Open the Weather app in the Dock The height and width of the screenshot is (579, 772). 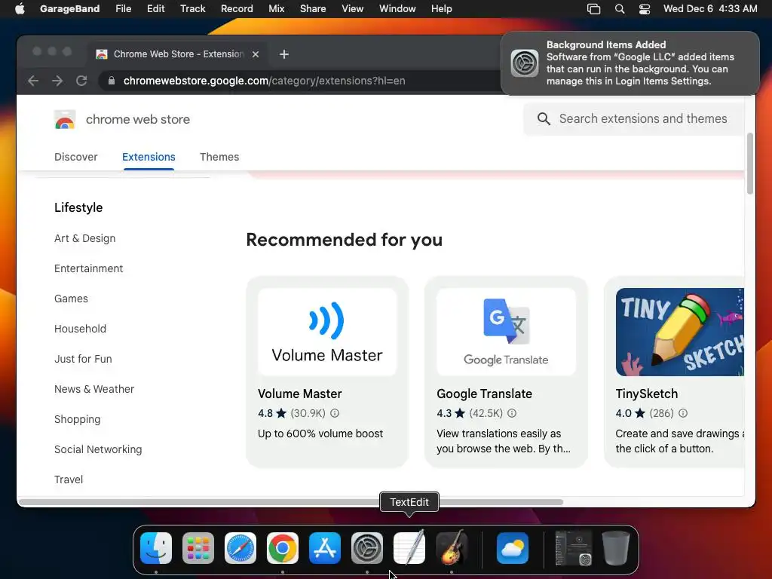coord(513,548)
